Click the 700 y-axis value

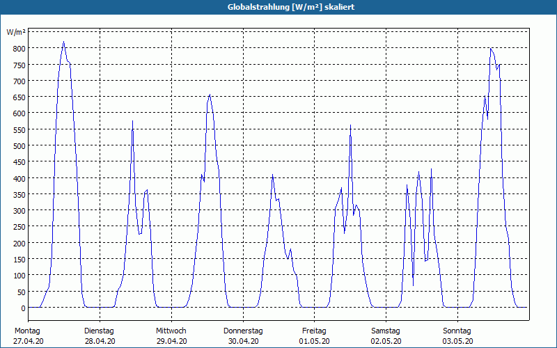[19, 81]
